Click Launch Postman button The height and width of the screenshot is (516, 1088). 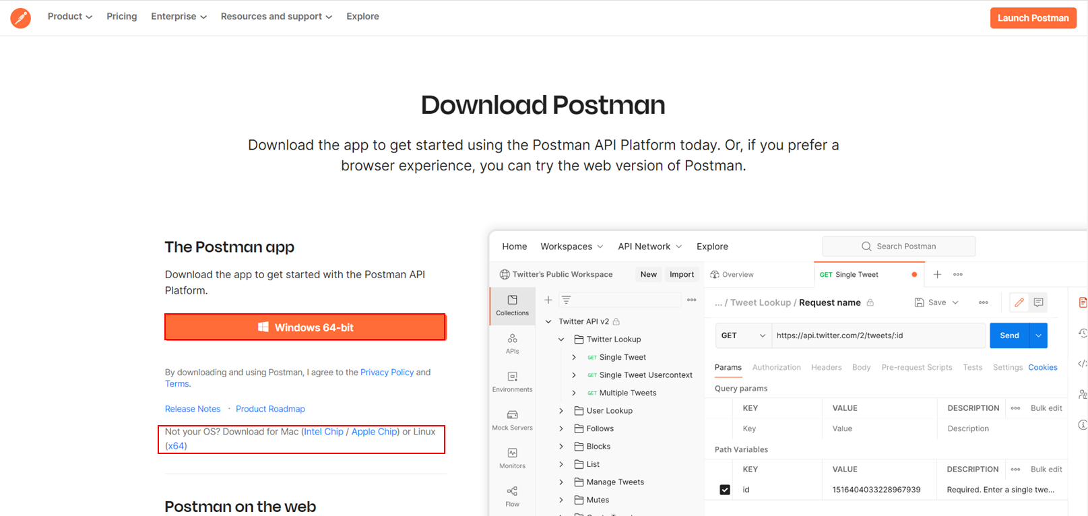tap(1033, 18)
